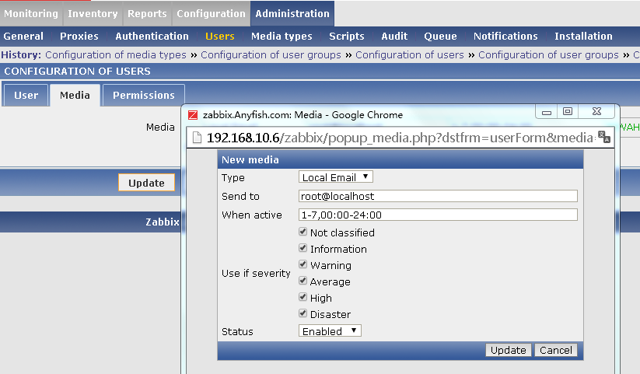Click the Zabbix footer text
The width and height of the screenshot is (640, 374).
point(163,222)
